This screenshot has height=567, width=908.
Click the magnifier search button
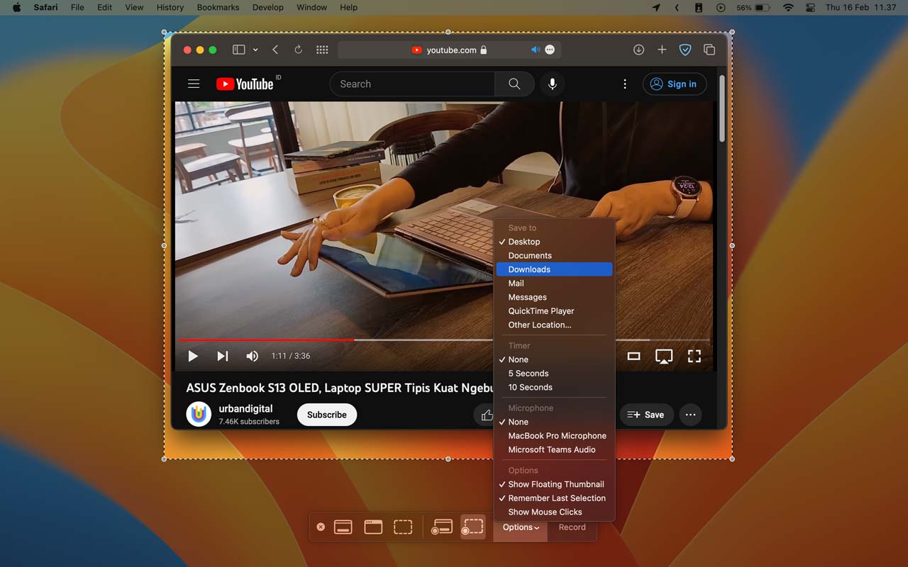pos(514,84)
